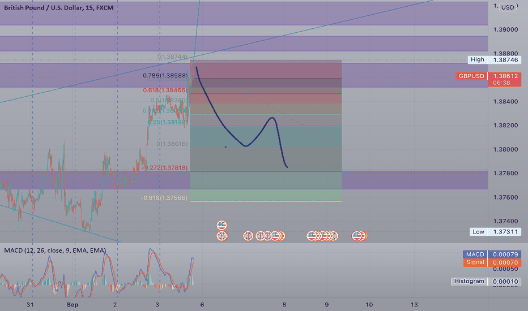Click the 9 date label on the time axis

click(327, 305)
